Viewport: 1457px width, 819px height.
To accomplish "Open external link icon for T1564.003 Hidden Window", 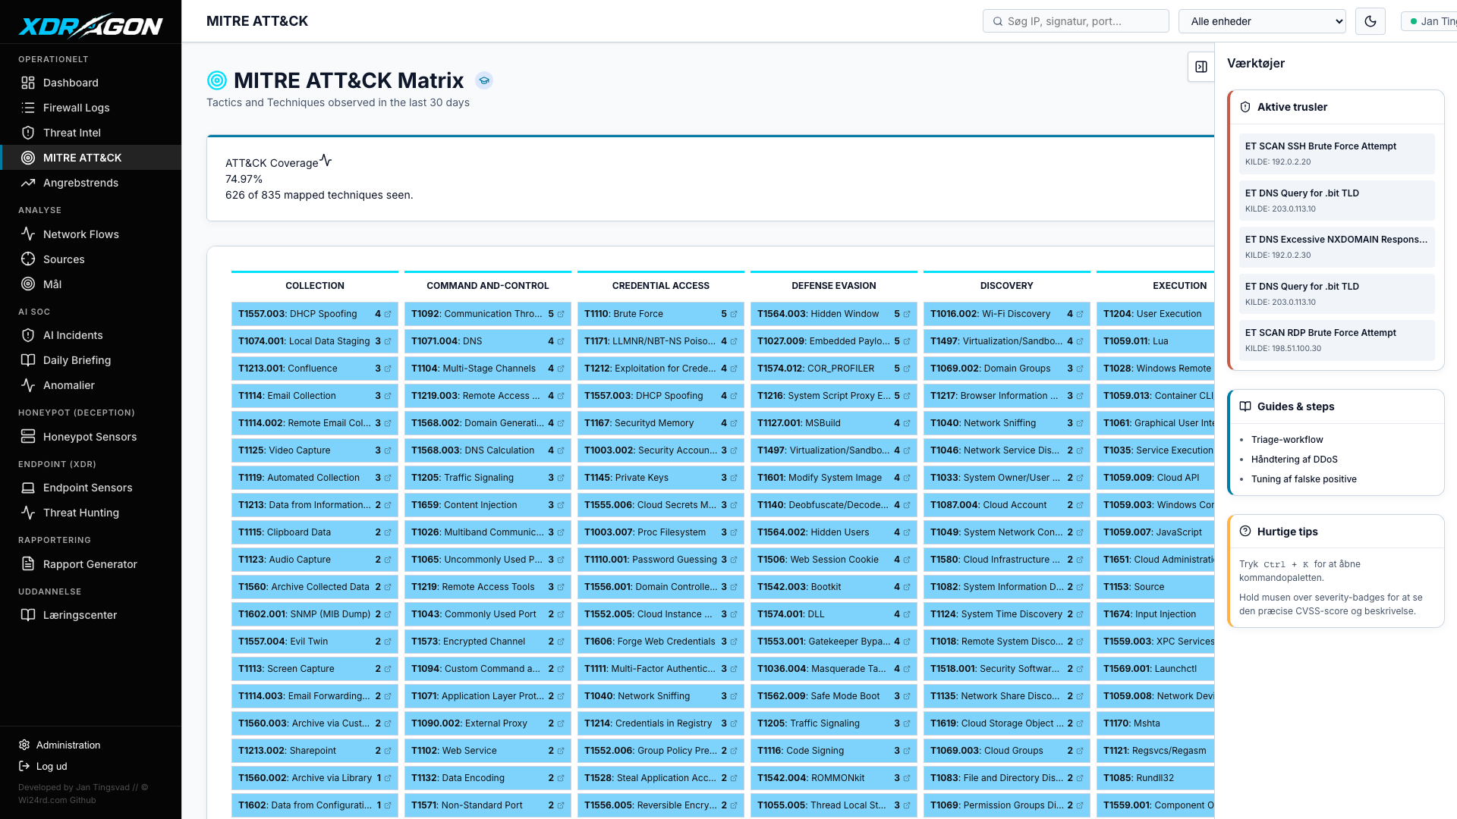I will (907, 314).
